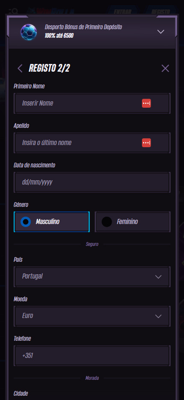Focus the Insira o último nome field
The height and width of the screenshot is (400, 184).
click(x=92, y=143)
